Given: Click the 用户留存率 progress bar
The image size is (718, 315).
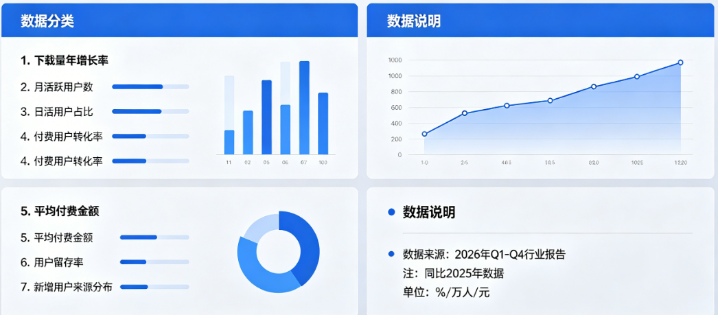Looking at the screenshot, I should (x=154, y=261).
